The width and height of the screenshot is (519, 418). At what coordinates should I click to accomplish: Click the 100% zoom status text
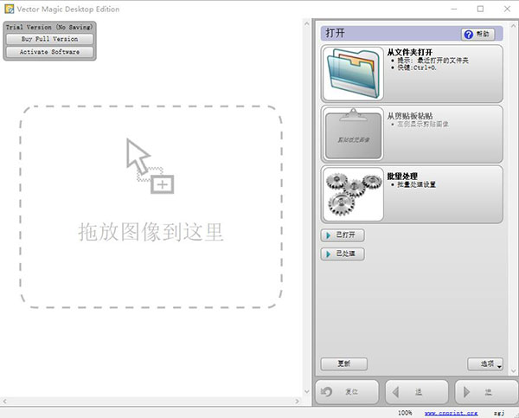[405, 413]
